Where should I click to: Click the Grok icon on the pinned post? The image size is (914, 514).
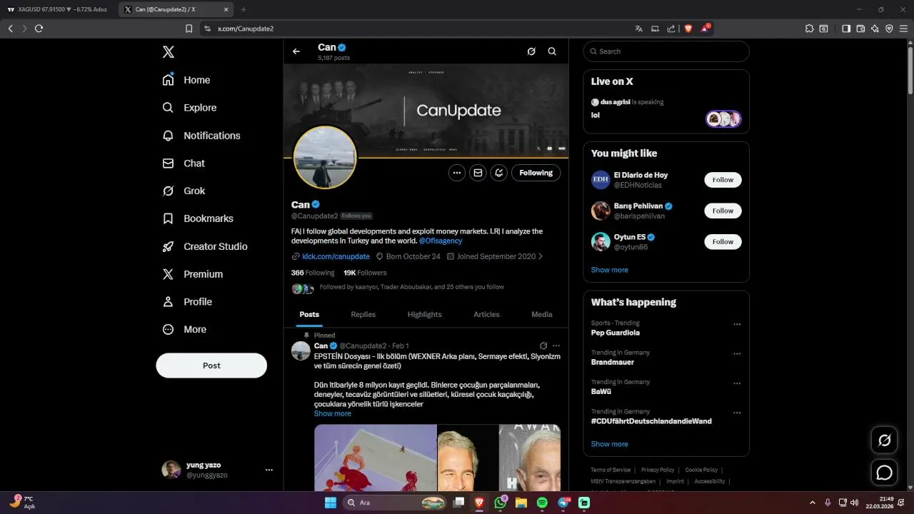pyautogui.click(x=543, y=346)
